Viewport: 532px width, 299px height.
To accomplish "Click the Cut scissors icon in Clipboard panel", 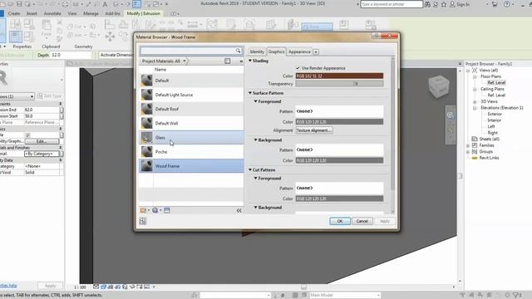I will click(x=59, y=22).
